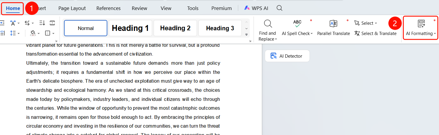Open the shading color dropdown arrow
The height and width of the screenshot is (135, 439).
pyautogui.click(x=39, y=33)
